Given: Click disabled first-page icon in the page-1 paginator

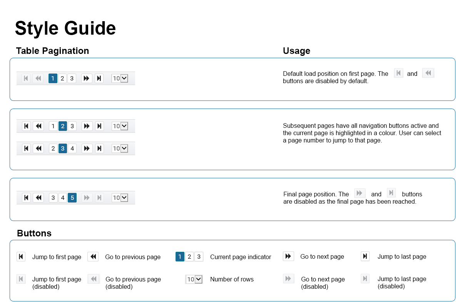Looking at the screenshot, I should pos(26,79).
